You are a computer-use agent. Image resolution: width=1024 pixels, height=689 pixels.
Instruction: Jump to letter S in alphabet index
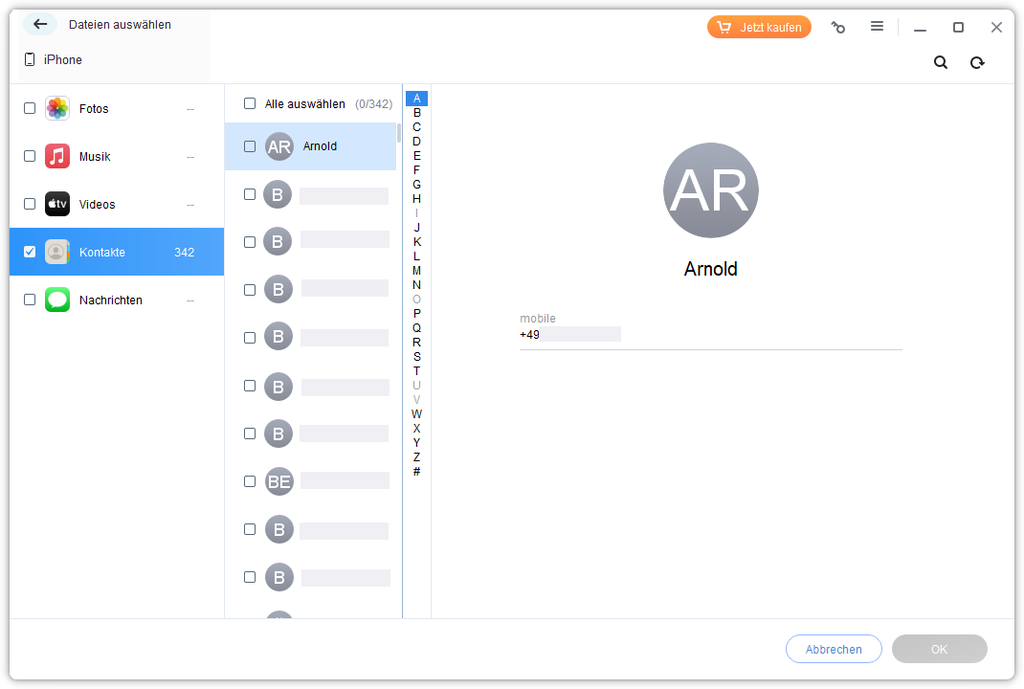[x=416, y=357]
